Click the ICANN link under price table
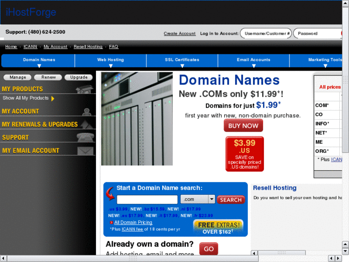Image resolution: width=349 pixels, height=262 pixels. 337,160
